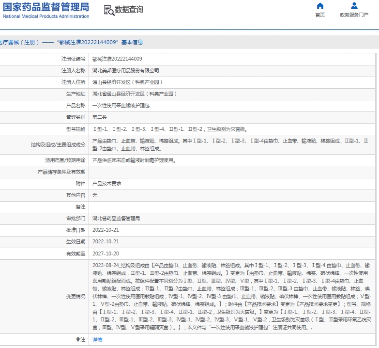Open the 政务服务门户 person icon
379x348 pixels.
click(x=354, y=5)
